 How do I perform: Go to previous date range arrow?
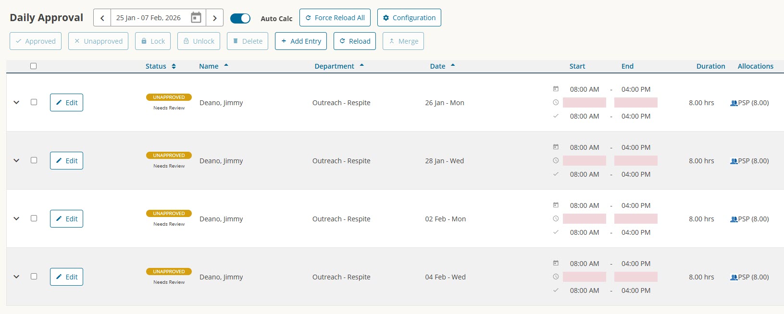(102, 18)
